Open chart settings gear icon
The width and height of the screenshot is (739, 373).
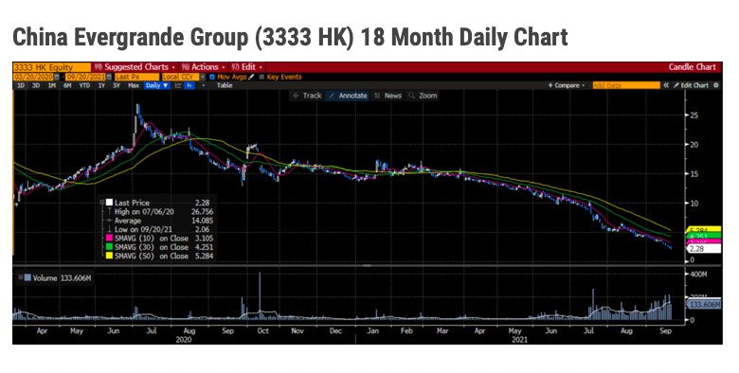pos(716,86)
